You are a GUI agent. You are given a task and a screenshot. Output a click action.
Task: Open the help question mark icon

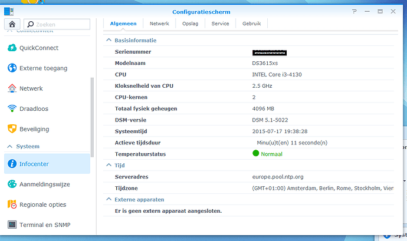click(355, 11)
